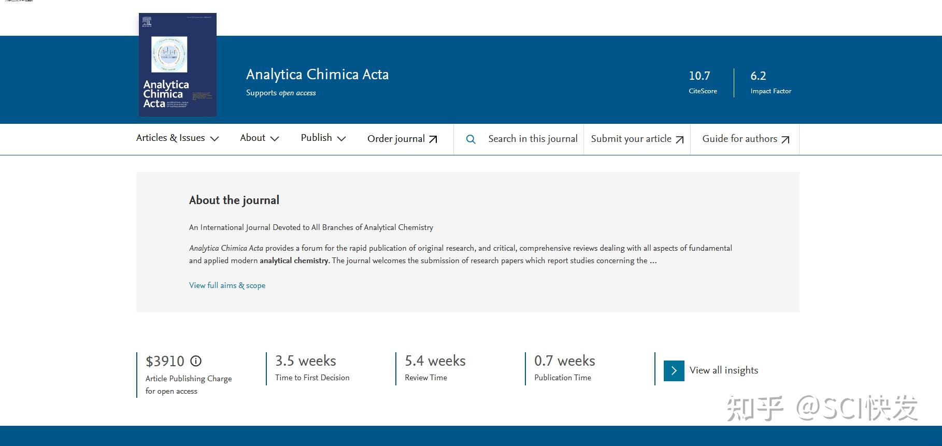Expand the About menu
The image size is (942, 446).
point(260,138)
